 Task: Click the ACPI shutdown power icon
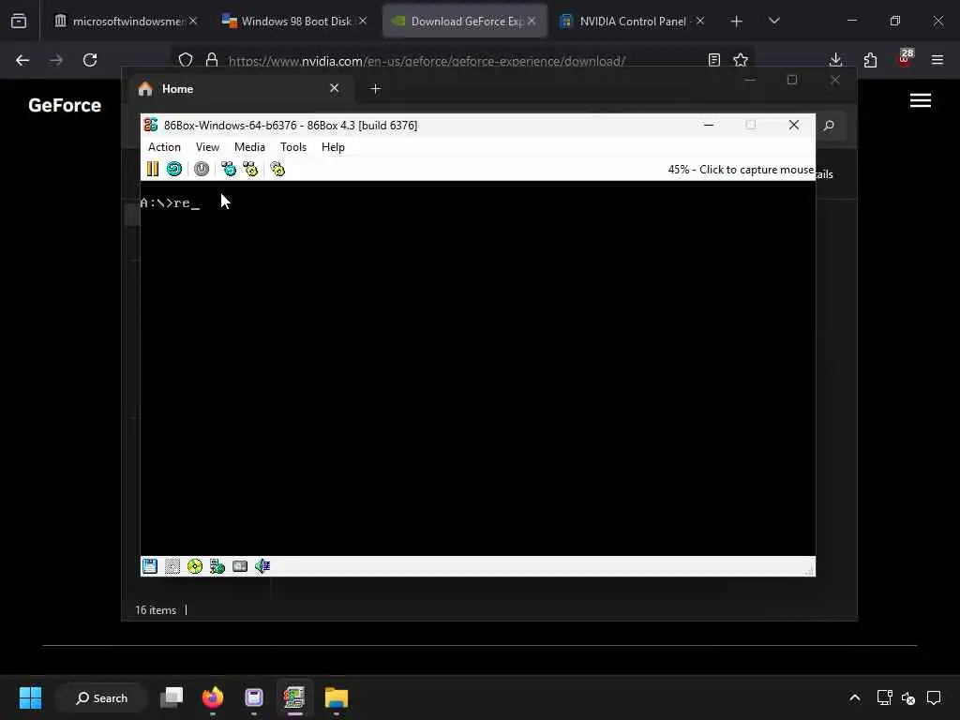[202, 169]
